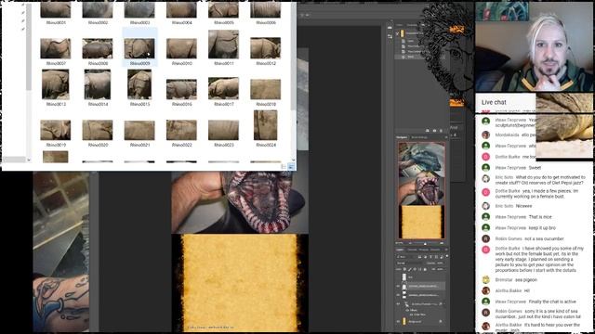This screenshot has width=595, height=334.
Task: Click the Live chat header
Action: 494,102
